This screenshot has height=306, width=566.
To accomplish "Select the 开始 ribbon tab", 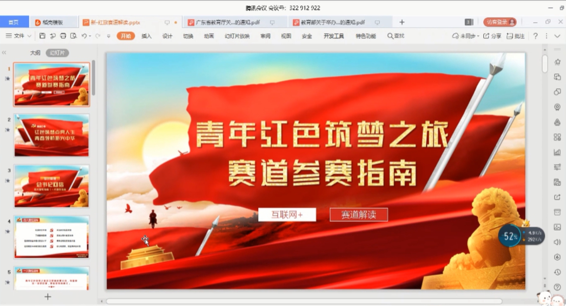I will 126,36.
